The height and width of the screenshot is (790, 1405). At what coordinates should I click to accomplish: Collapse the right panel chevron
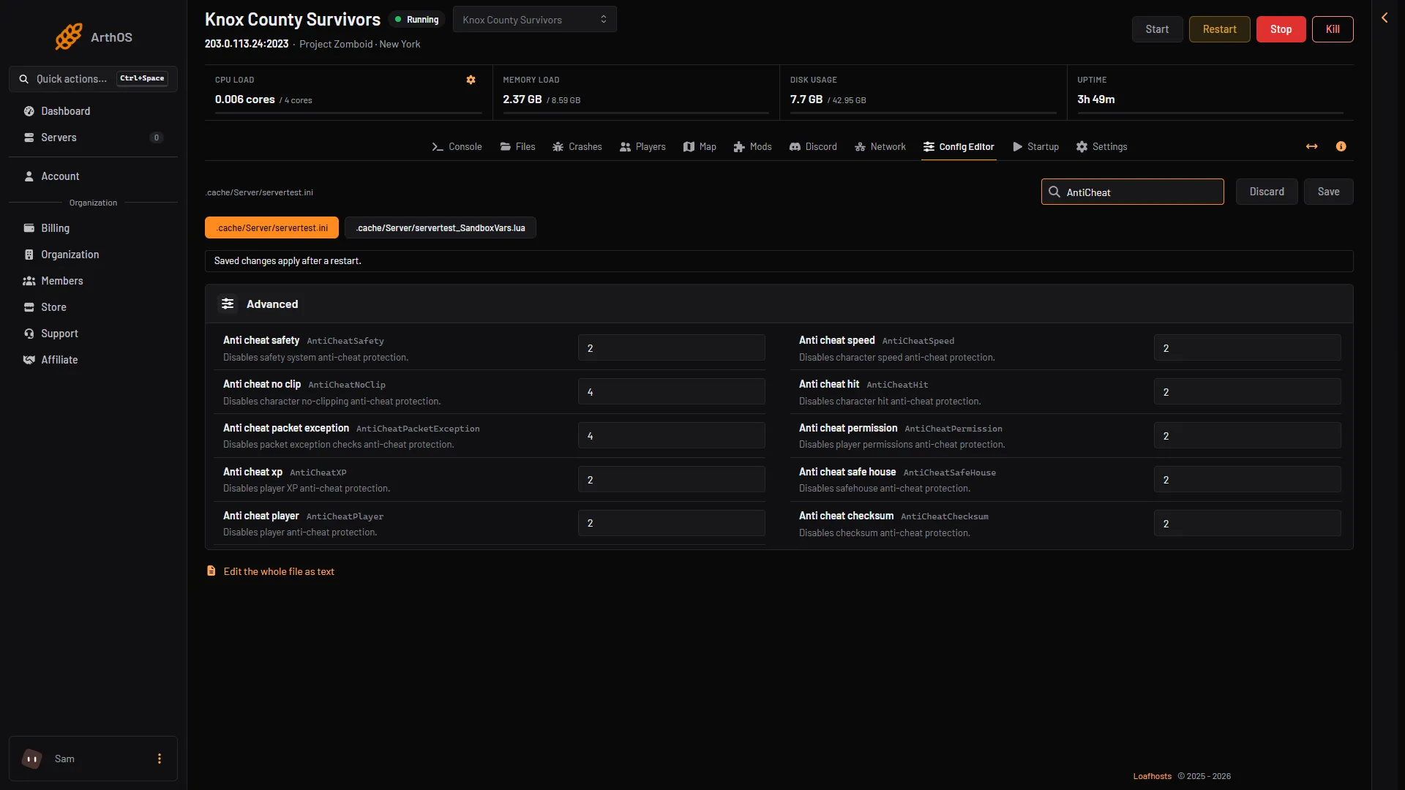click(x=1385, y=18)
